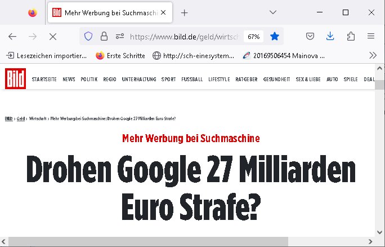Expand the list all tabs chevron

click(273, 12)
